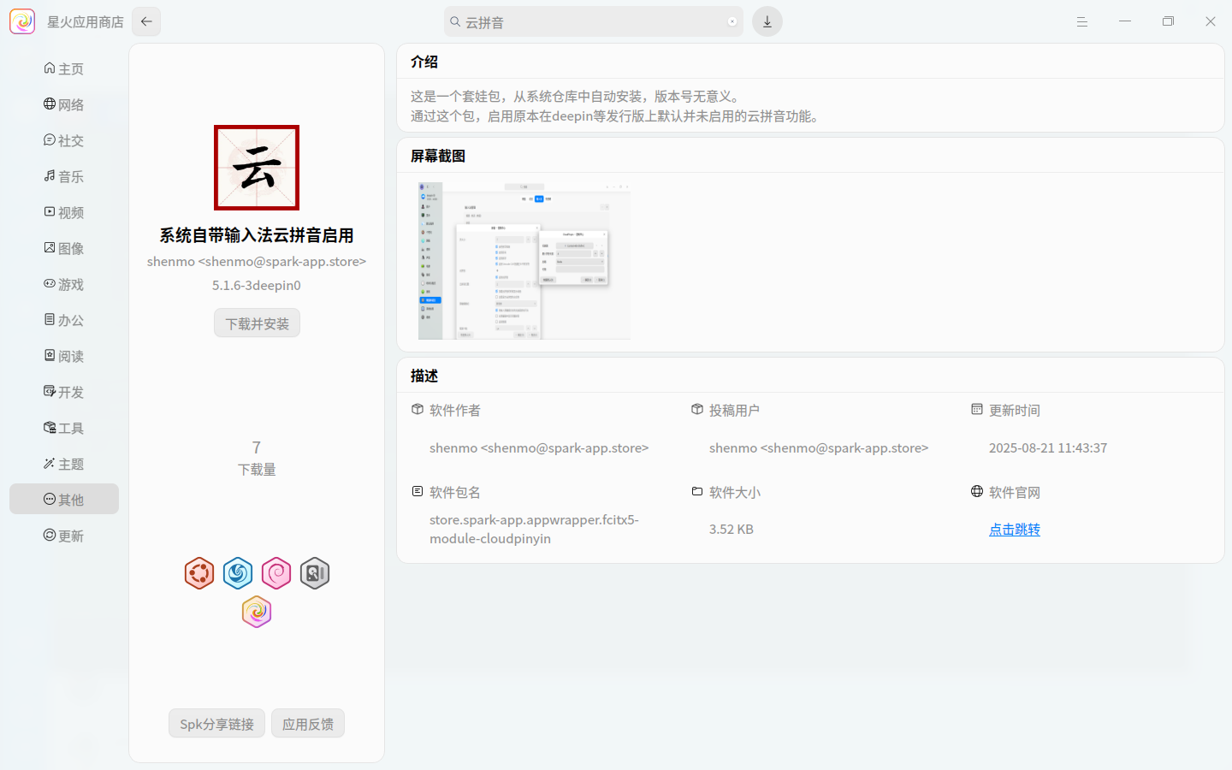1232x770 pixels.
Task: Open the 网络 category in sidebar
Action: click(64, 104)
